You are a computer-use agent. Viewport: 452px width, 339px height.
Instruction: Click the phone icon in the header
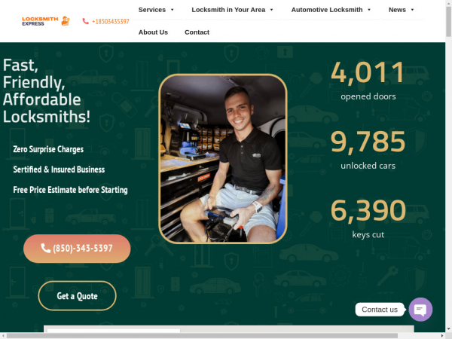click(85, 21)
